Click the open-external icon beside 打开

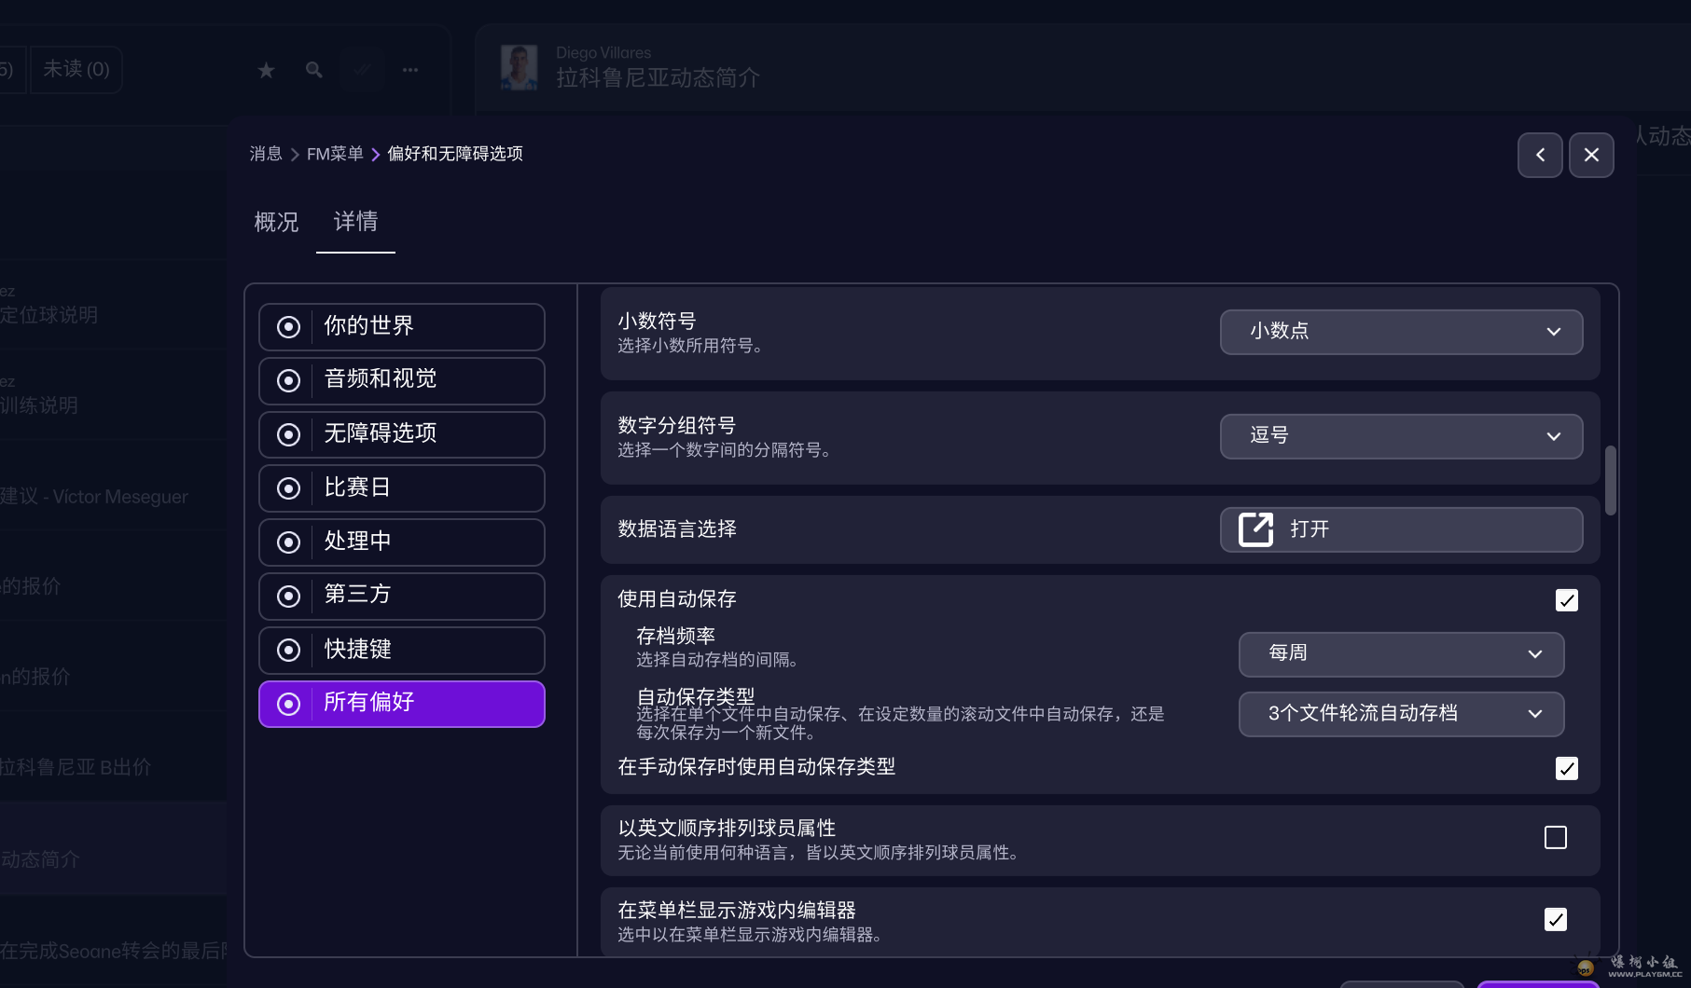[x=1255, y=529]
